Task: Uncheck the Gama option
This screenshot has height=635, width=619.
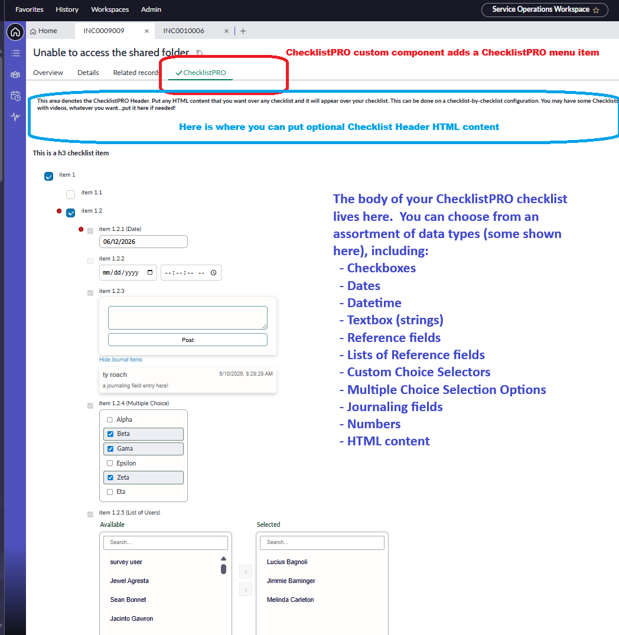Action: click(x=110, y=449)
